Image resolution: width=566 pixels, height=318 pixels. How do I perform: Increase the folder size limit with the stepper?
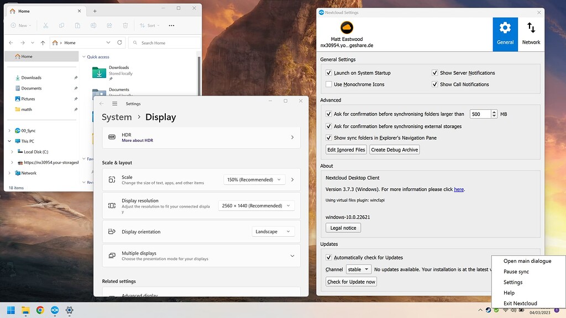pyautogui.click(x=494, y=111)
